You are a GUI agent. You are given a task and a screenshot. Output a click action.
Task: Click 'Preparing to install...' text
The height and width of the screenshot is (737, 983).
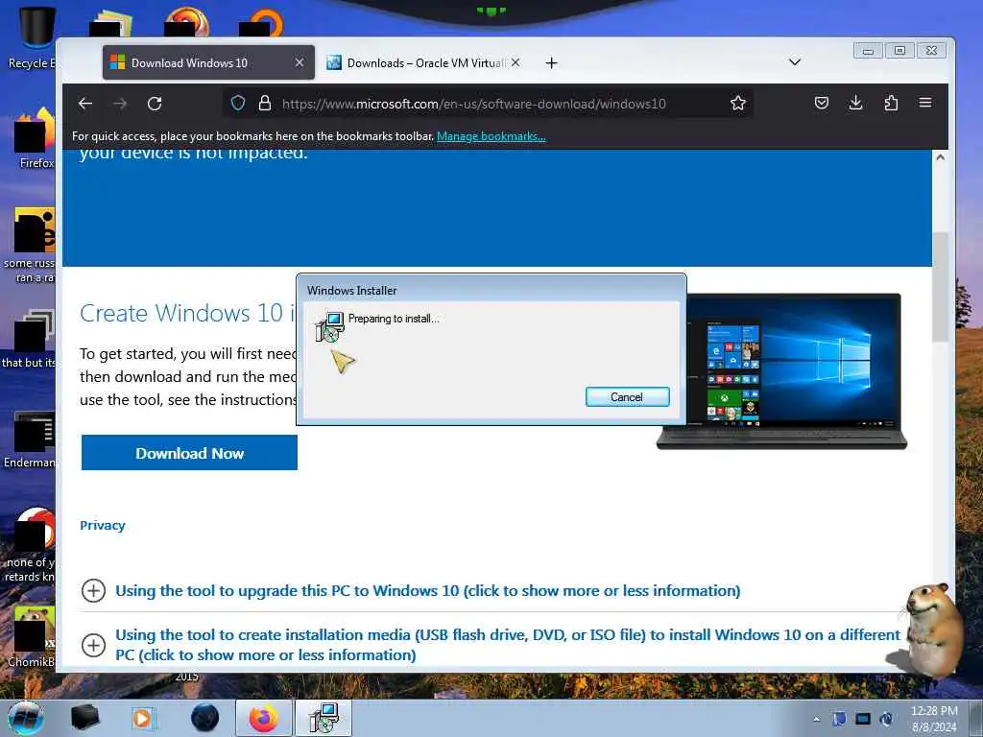[x=394, y=319]
